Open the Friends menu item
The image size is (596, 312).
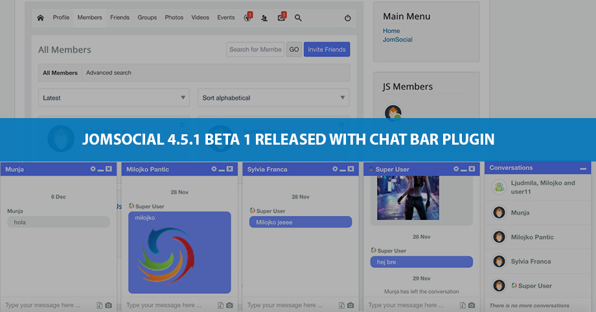(x=120, y=18)
